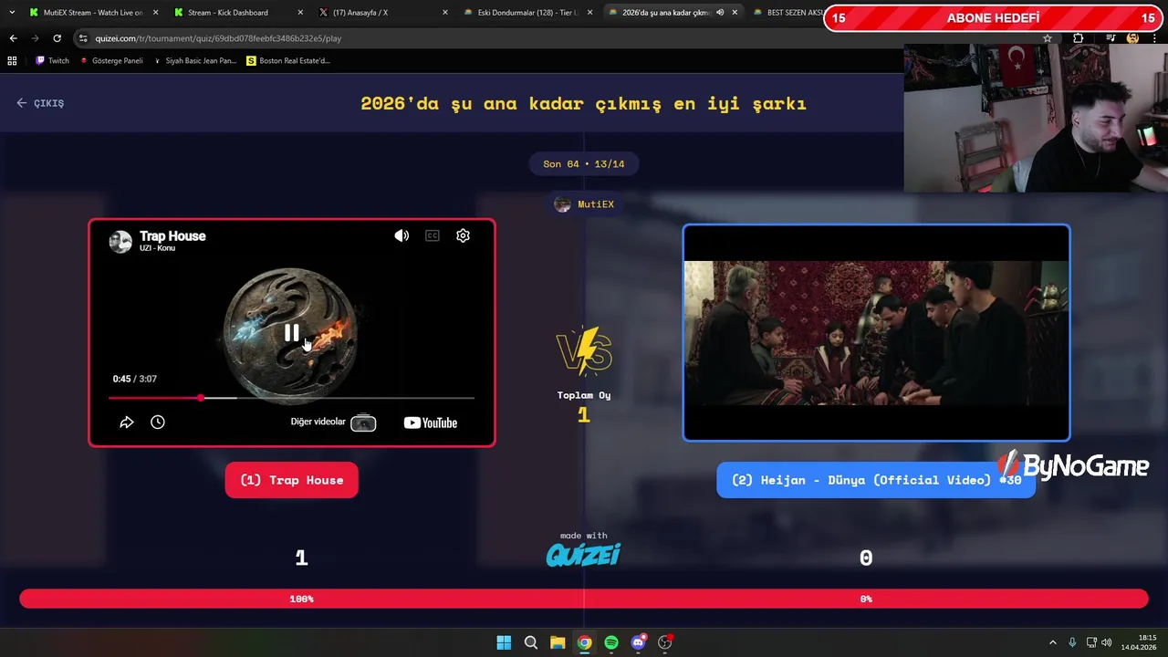This screenshot has height=657, width=1168.
Task: Toggle closed captions on the YouTube player
Action: tap(433, 235)
